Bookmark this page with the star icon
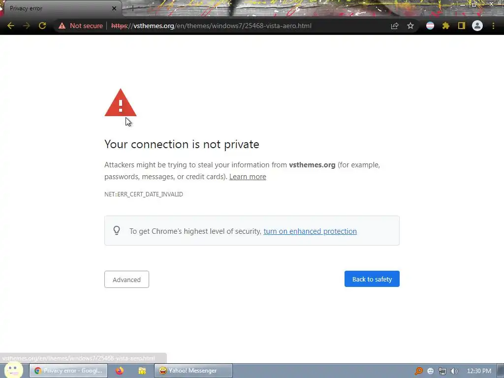This screenshot has width=504, height=378. pos(410,26)
